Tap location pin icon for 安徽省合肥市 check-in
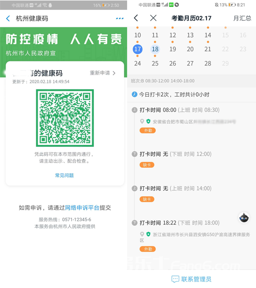Viewport: 256px width, 288px height. (x=142, y=121)
